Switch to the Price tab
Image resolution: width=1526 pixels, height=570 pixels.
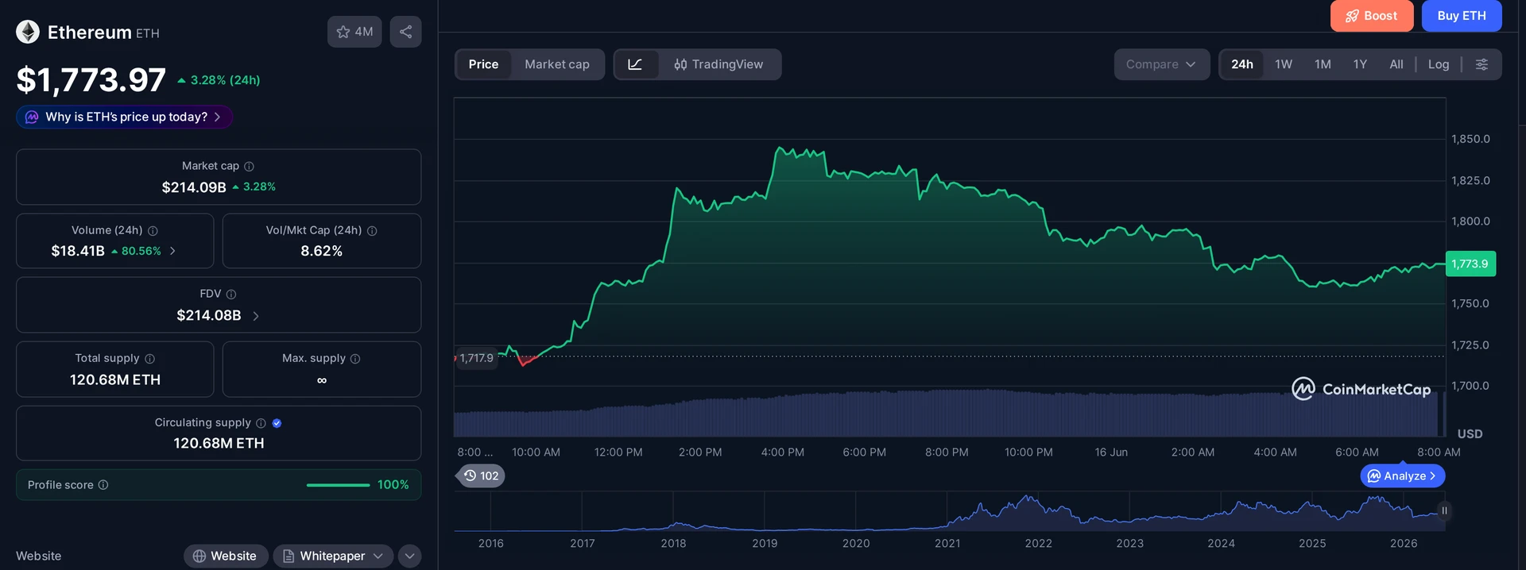coord(483,64)
